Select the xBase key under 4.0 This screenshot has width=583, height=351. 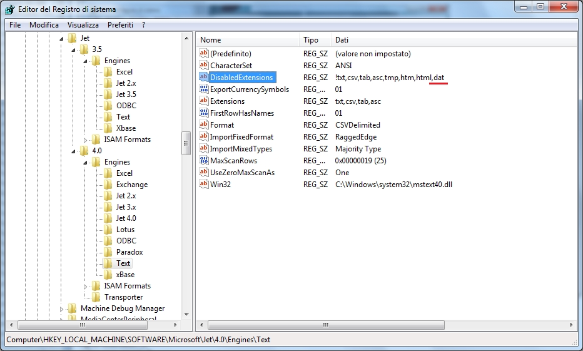pos(125,275)
